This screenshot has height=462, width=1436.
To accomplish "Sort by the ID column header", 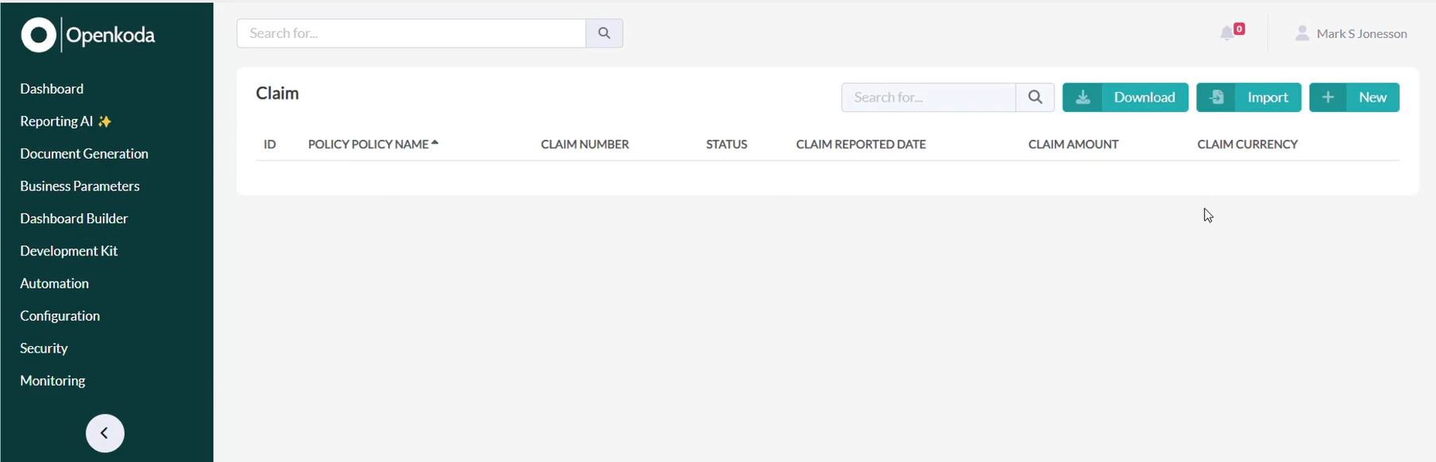I will point(270,144).
